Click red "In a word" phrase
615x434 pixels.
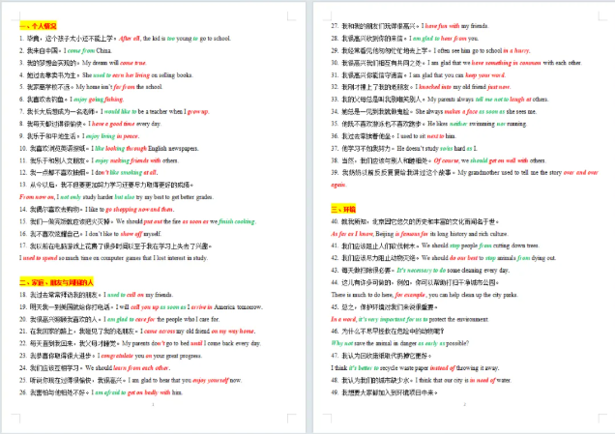pos(343,319)
